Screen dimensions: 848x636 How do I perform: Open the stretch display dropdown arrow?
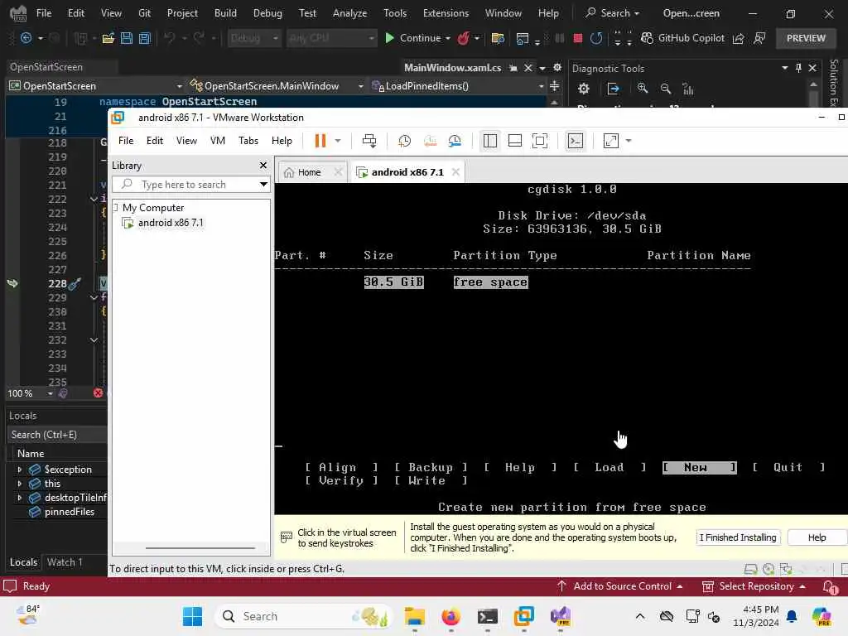point(629,141)
